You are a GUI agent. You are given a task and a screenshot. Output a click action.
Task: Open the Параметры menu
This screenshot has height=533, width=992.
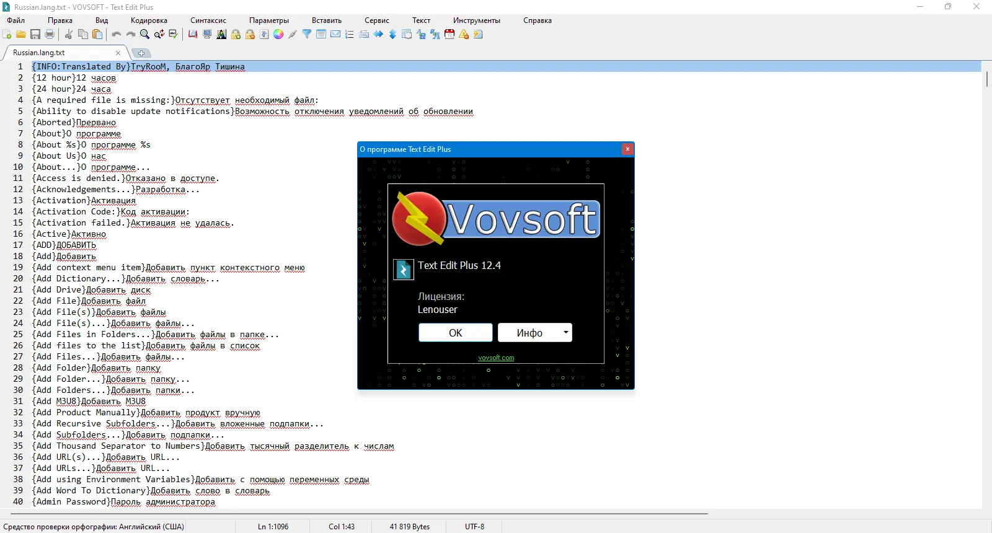pos(269,20)
